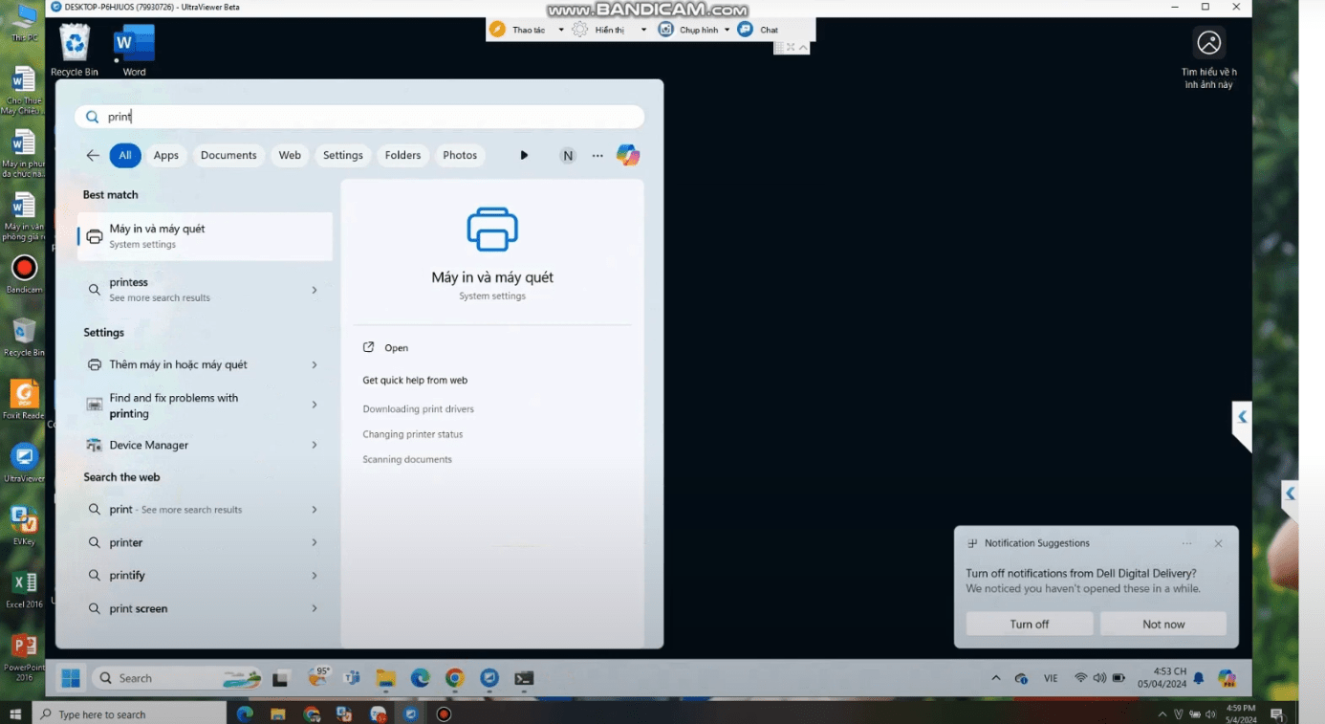Show more search filters with play arrow
This screenshot has height=724, width=1325.
coord(524,155)
